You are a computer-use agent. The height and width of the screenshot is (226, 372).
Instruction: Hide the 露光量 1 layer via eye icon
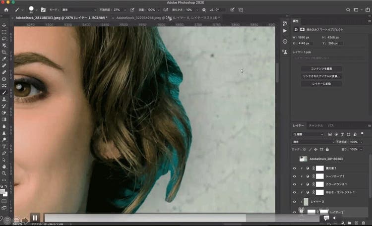(x=295, y=169)
